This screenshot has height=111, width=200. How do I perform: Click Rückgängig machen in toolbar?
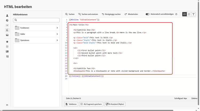(111, 14)
